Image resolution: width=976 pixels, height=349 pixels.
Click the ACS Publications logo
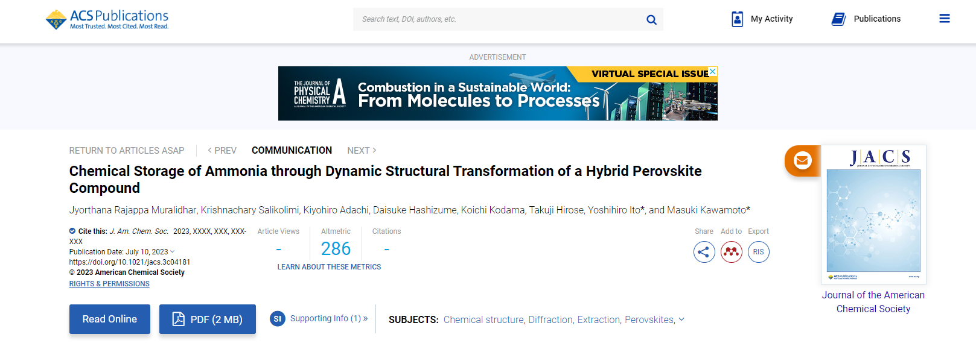[107, 19]
